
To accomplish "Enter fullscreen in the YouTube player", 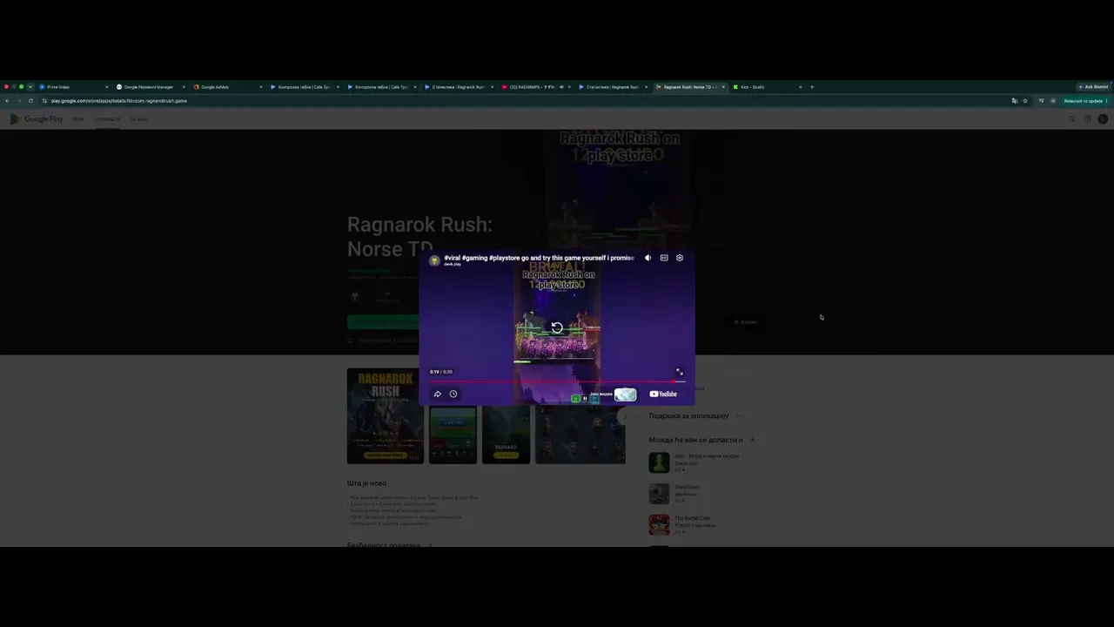I will click(680, 372).
